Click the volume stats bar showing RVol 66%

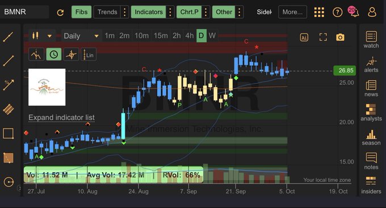pyautogui.click(x=113, y=175)
